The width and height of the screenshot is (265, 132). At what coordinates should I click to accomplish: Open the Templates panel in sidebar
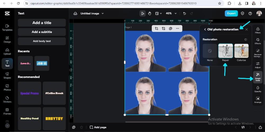(x=7, y=27)
